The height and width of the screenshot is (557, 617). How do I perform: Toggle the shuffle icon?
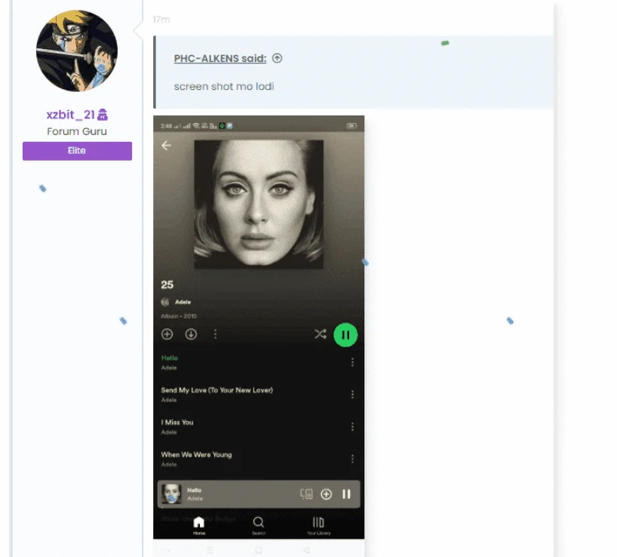[321, 334]
